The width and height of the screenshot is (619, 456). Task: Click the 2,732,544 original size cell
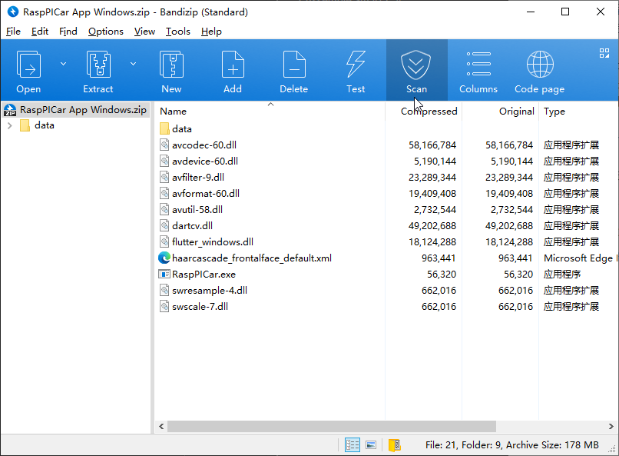[x=511, y=210]
